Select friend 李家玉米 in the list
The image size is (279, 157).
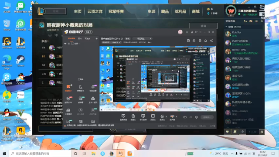244,78
